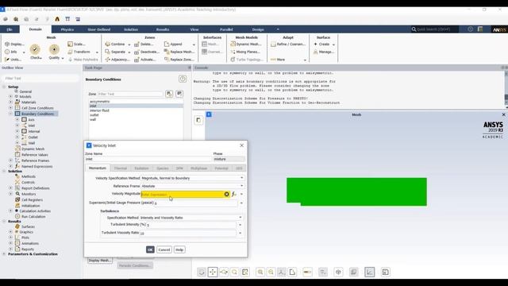Open the Combine zones dropdown arrow
Image resolution: width=508 pixels, height=286 pixels.
pyautogui.click(x=129, y=44)
